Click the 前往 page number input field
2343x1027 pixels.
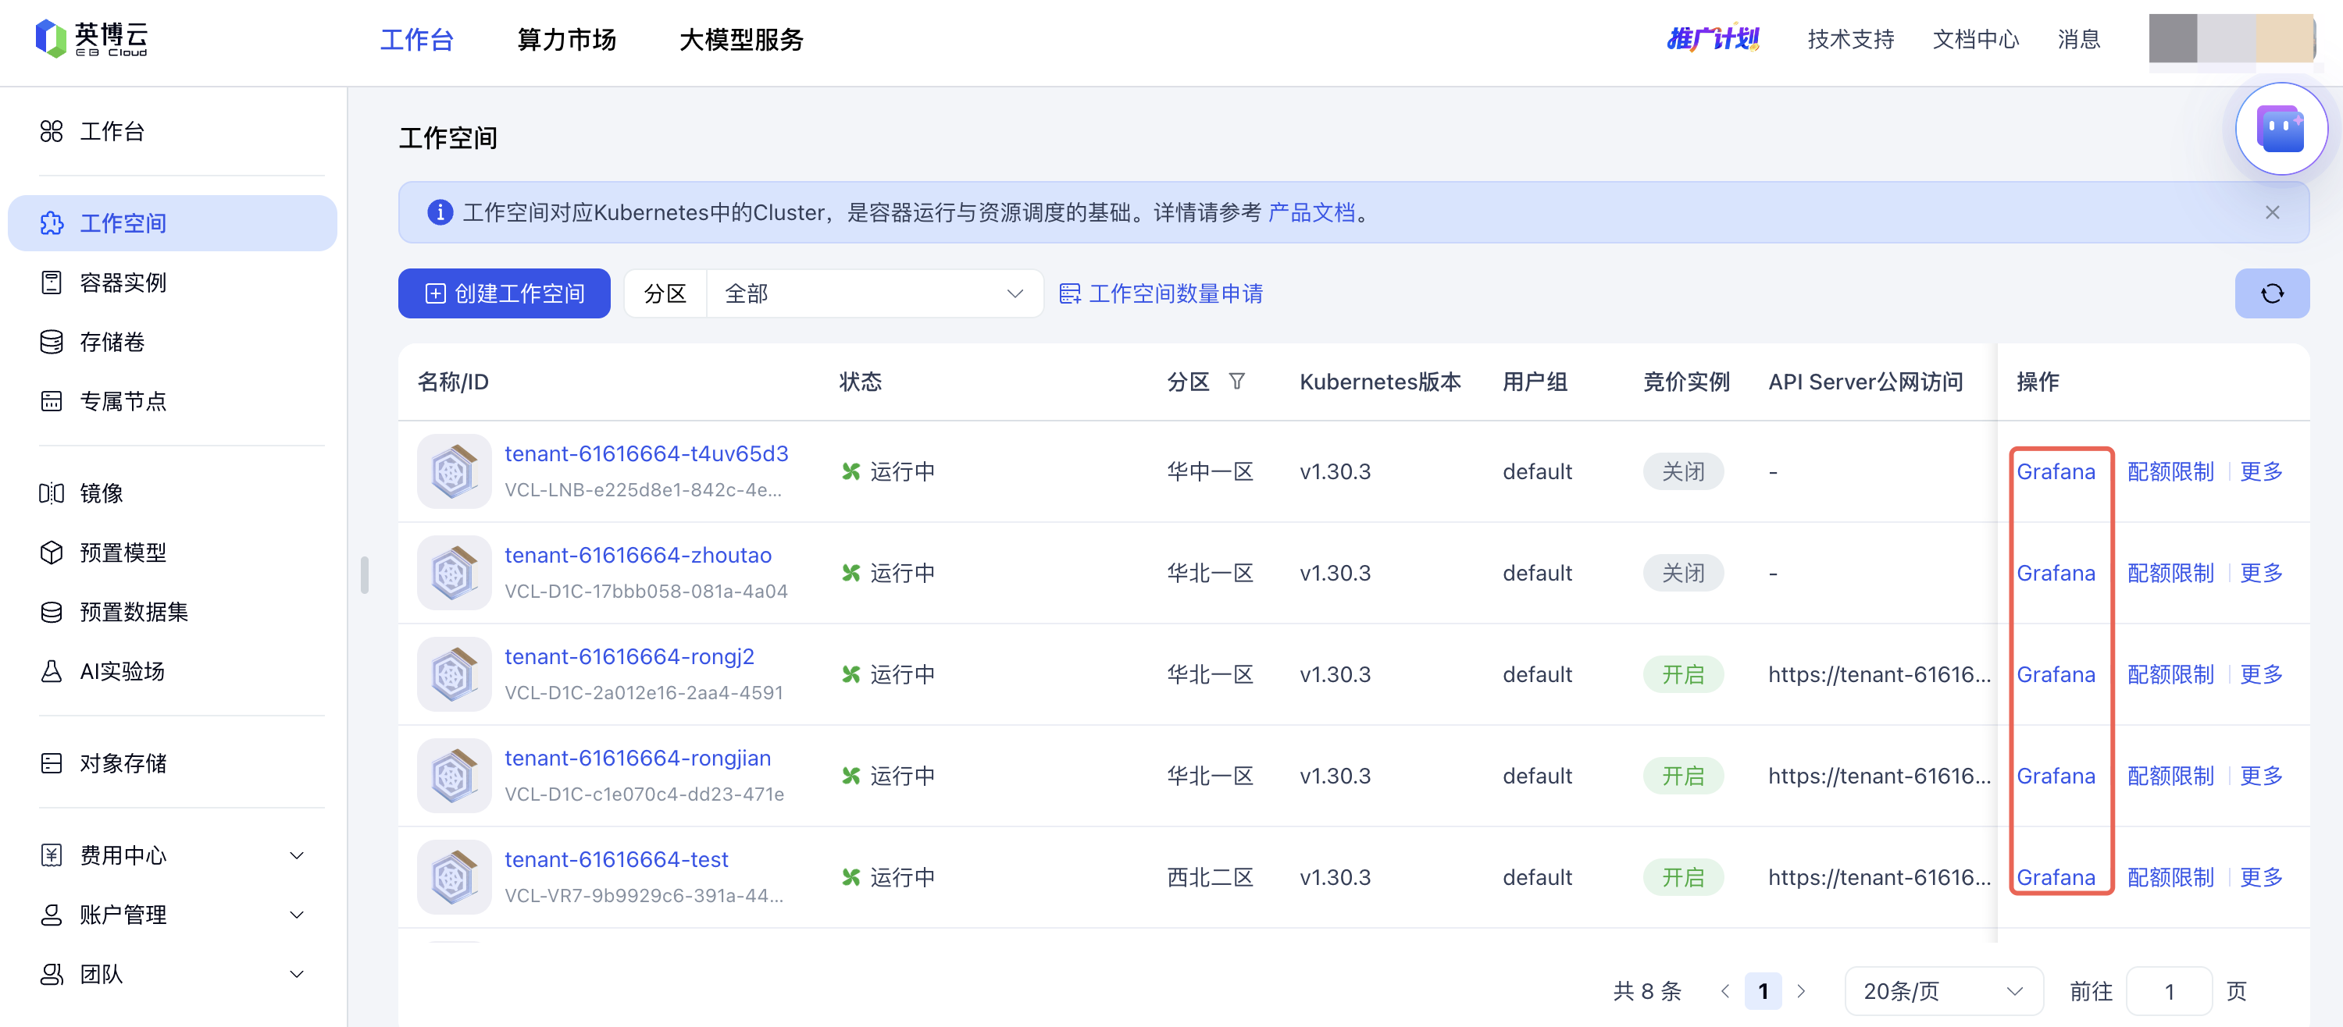2168,990
